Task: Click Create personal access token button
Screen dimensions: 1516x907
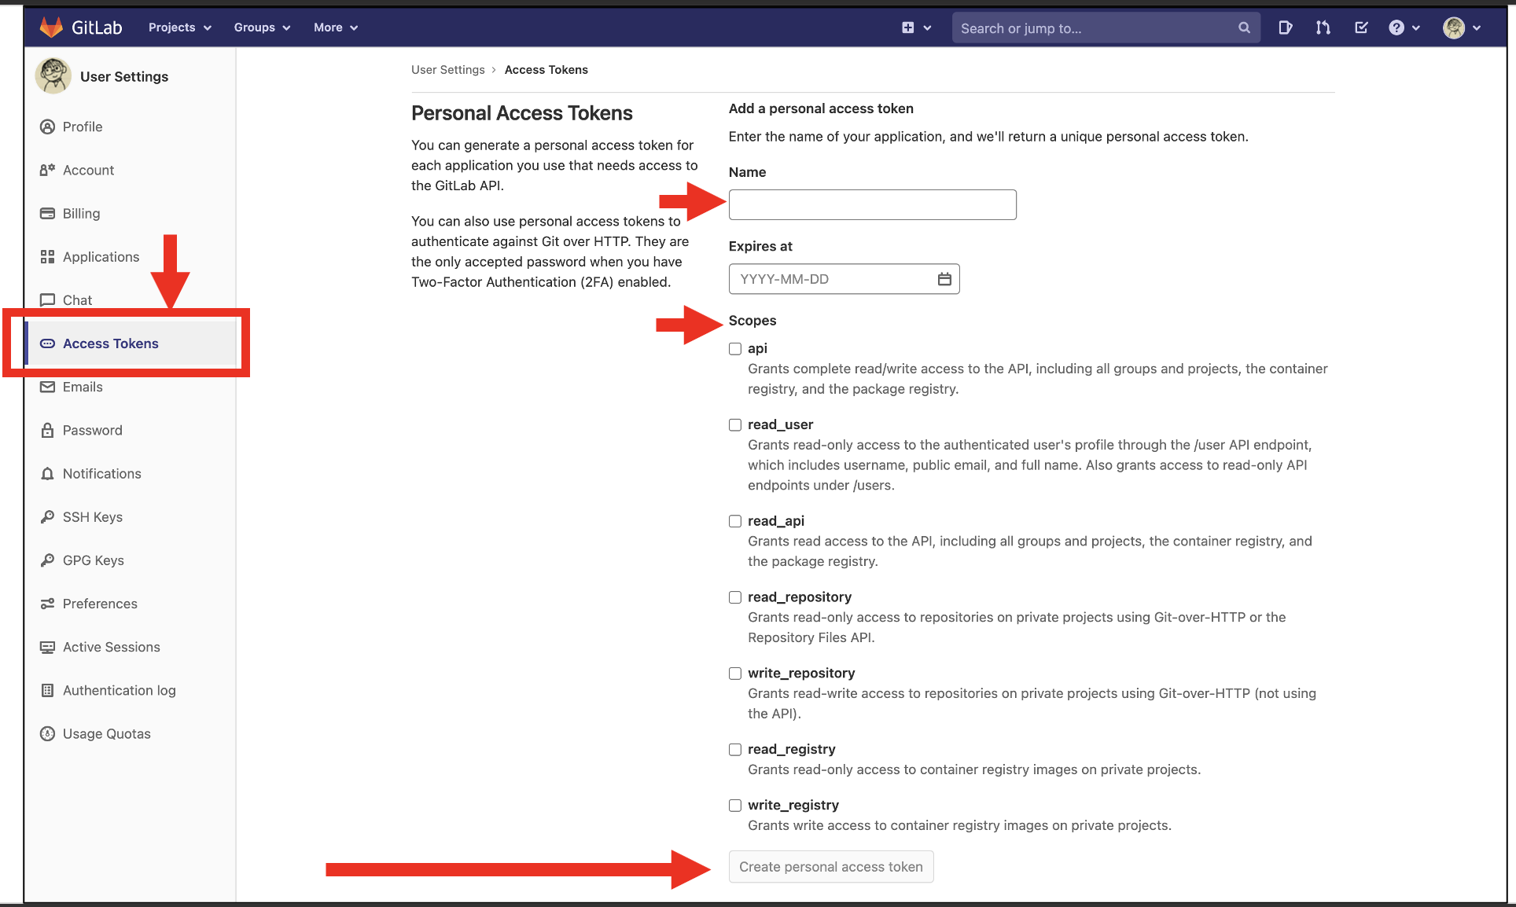Action: point(831,867)
